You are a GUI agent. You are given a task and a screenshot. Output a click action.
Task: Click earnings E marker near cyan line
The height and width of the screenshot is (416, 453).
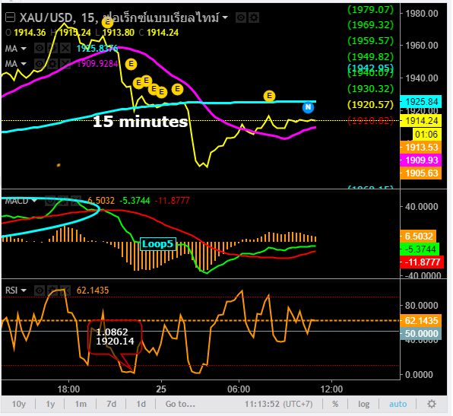tap(269, 96)
